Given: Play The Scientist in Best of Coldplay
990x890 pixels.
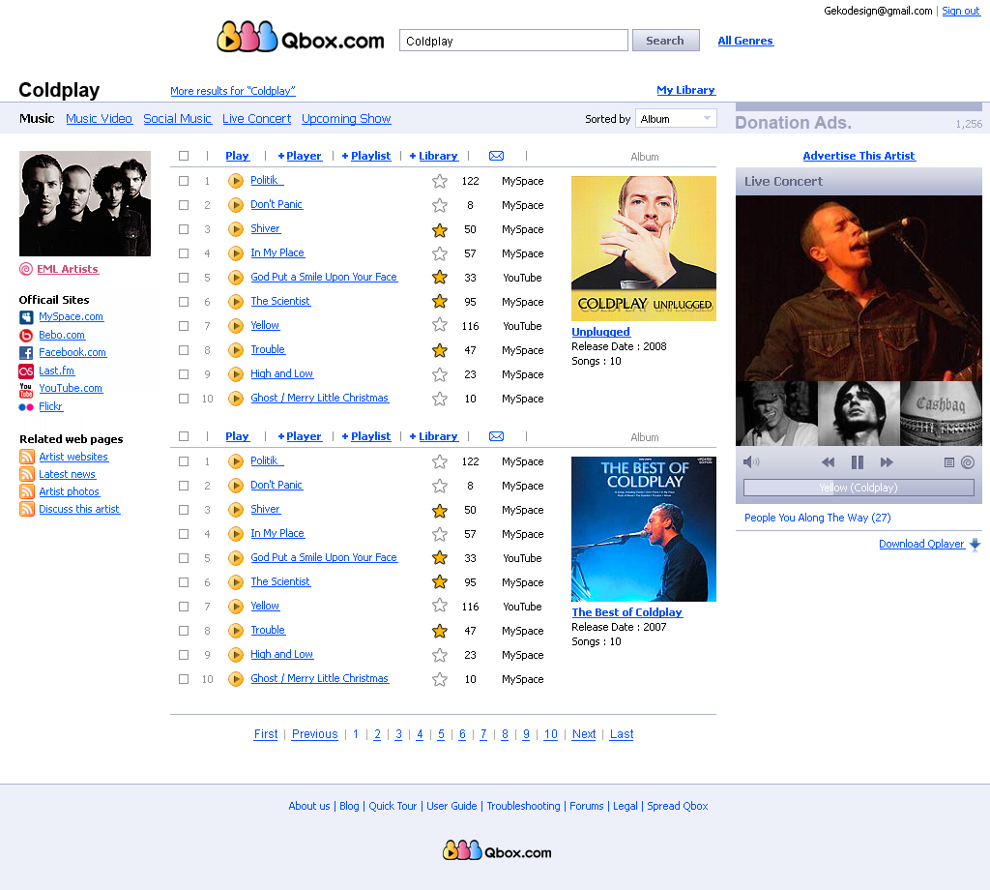Looking at the screenshot, I should (236, 582).
